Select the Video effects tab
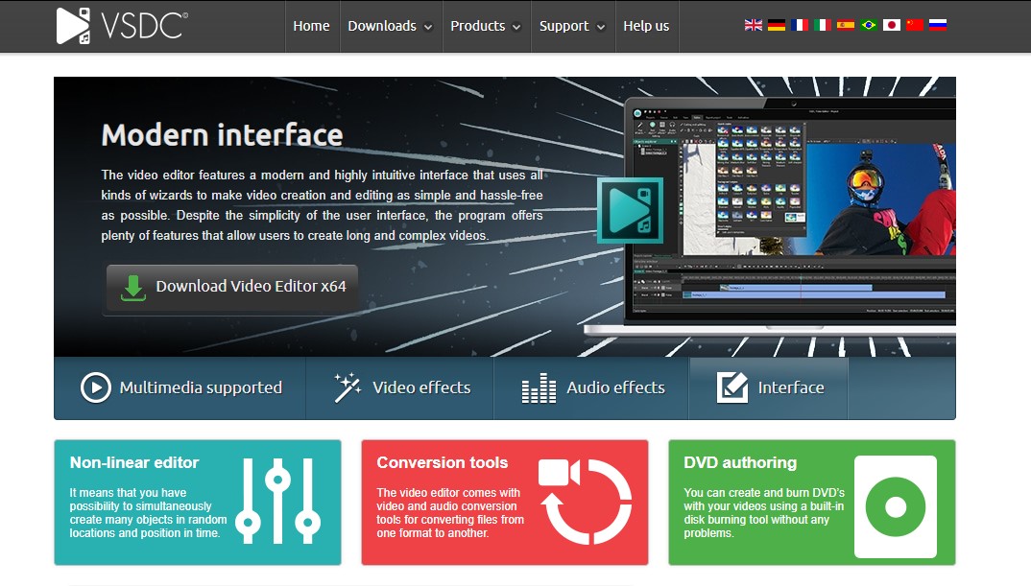The image size is (1031, 586). pyautogui.click(x=399, y=387)
